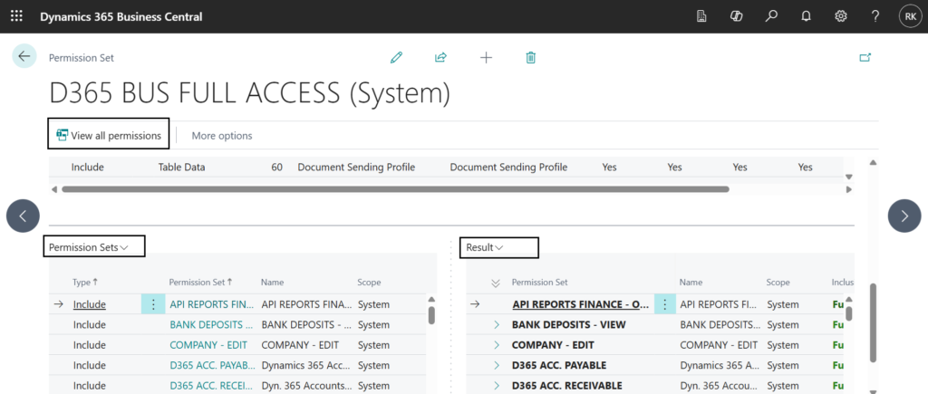
Task: Open the app launcher waffle menu
Action: [17, 16]
